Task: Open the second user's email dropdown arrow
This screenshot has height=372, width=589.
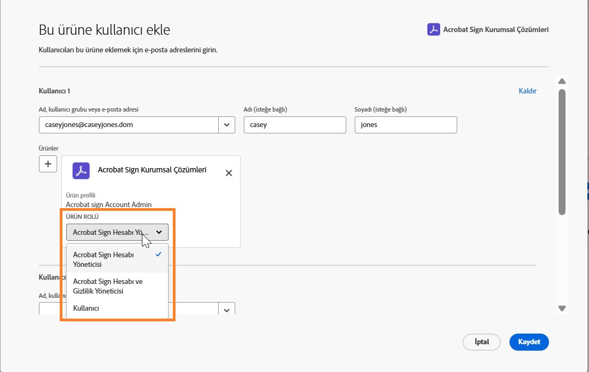Action: click(227, 310)
